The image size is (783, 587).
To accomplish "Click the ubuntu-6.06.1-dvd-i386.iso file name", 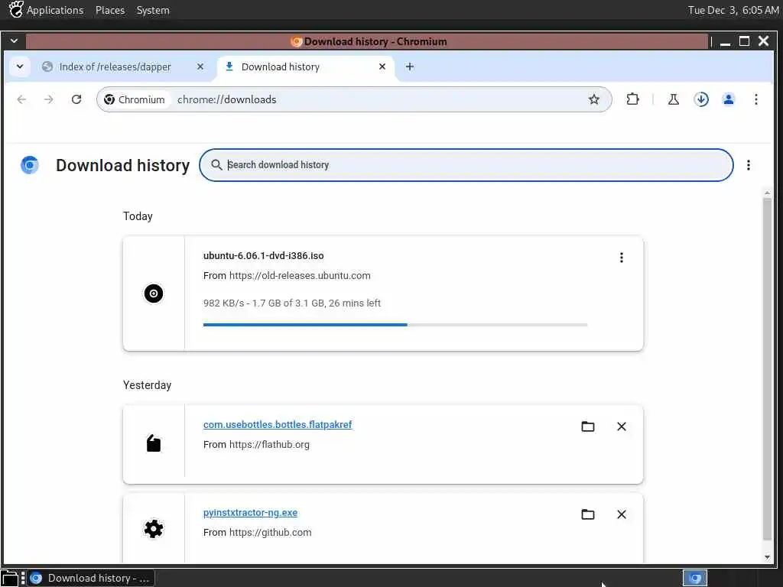I will point(263,255).
